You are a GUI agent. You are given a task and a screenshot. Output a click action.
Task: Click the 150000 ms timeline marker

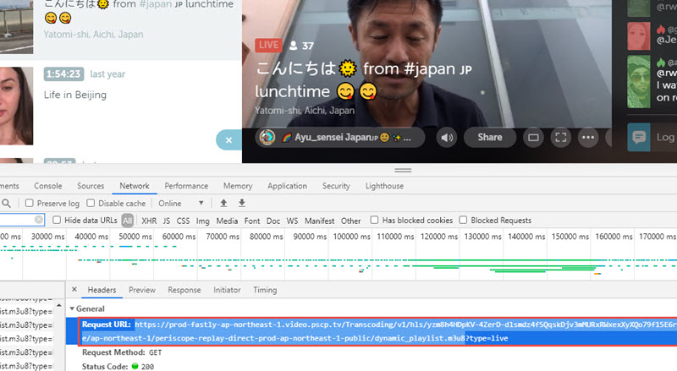pyautogui.click(x=570, y=237)
